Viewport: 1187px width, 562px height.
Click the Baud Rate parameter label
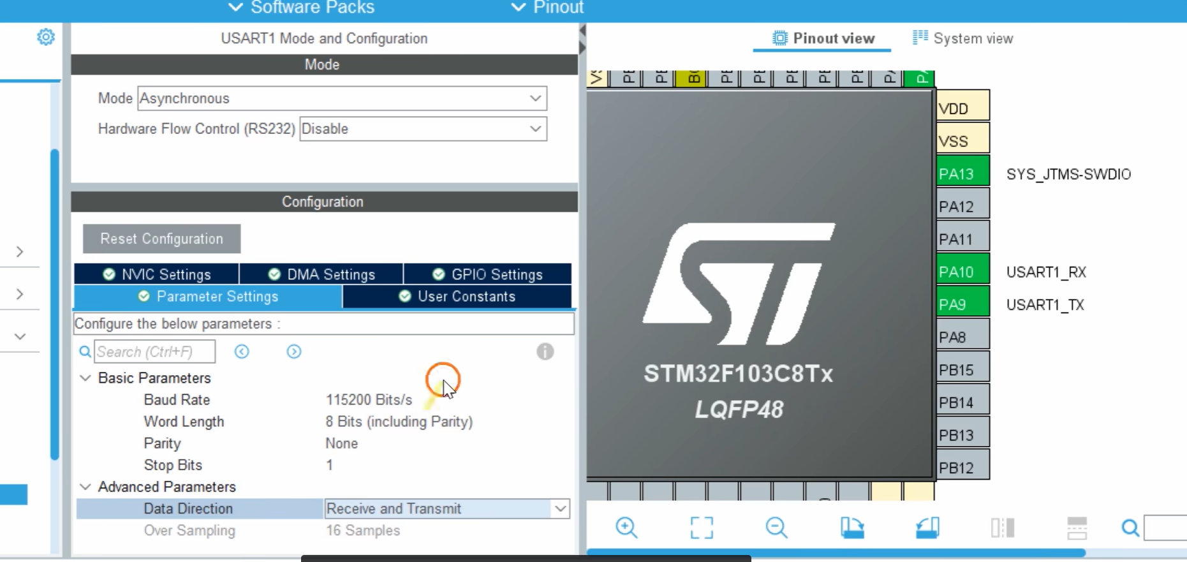coord(177,400)
